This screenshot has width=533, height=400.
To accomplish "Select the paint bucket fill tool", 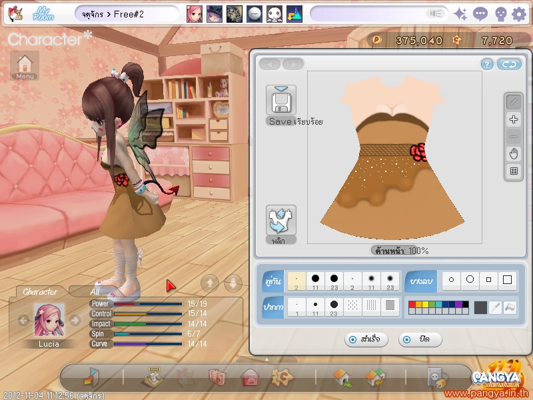I will pyautogui.click(x=510, y=307).
